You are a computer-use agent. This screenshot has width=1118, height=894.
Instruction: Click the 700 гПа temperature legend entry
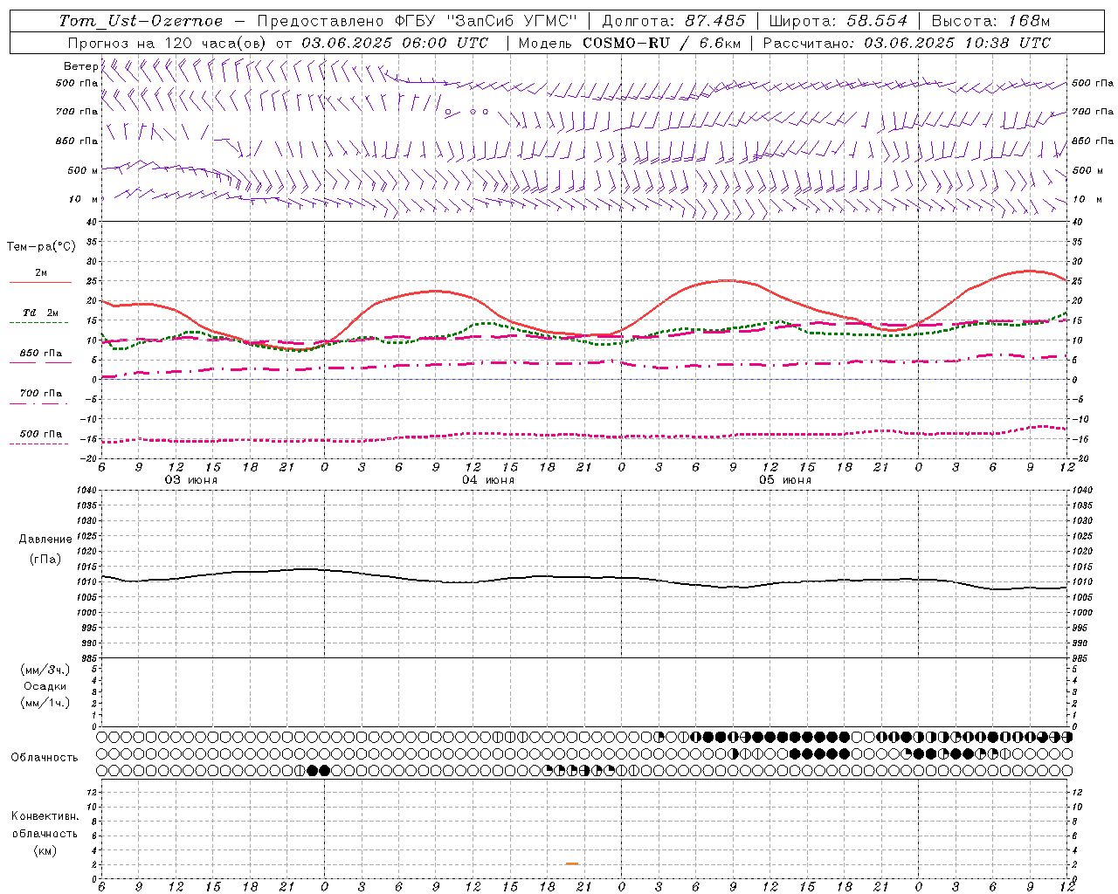(41, 394)
